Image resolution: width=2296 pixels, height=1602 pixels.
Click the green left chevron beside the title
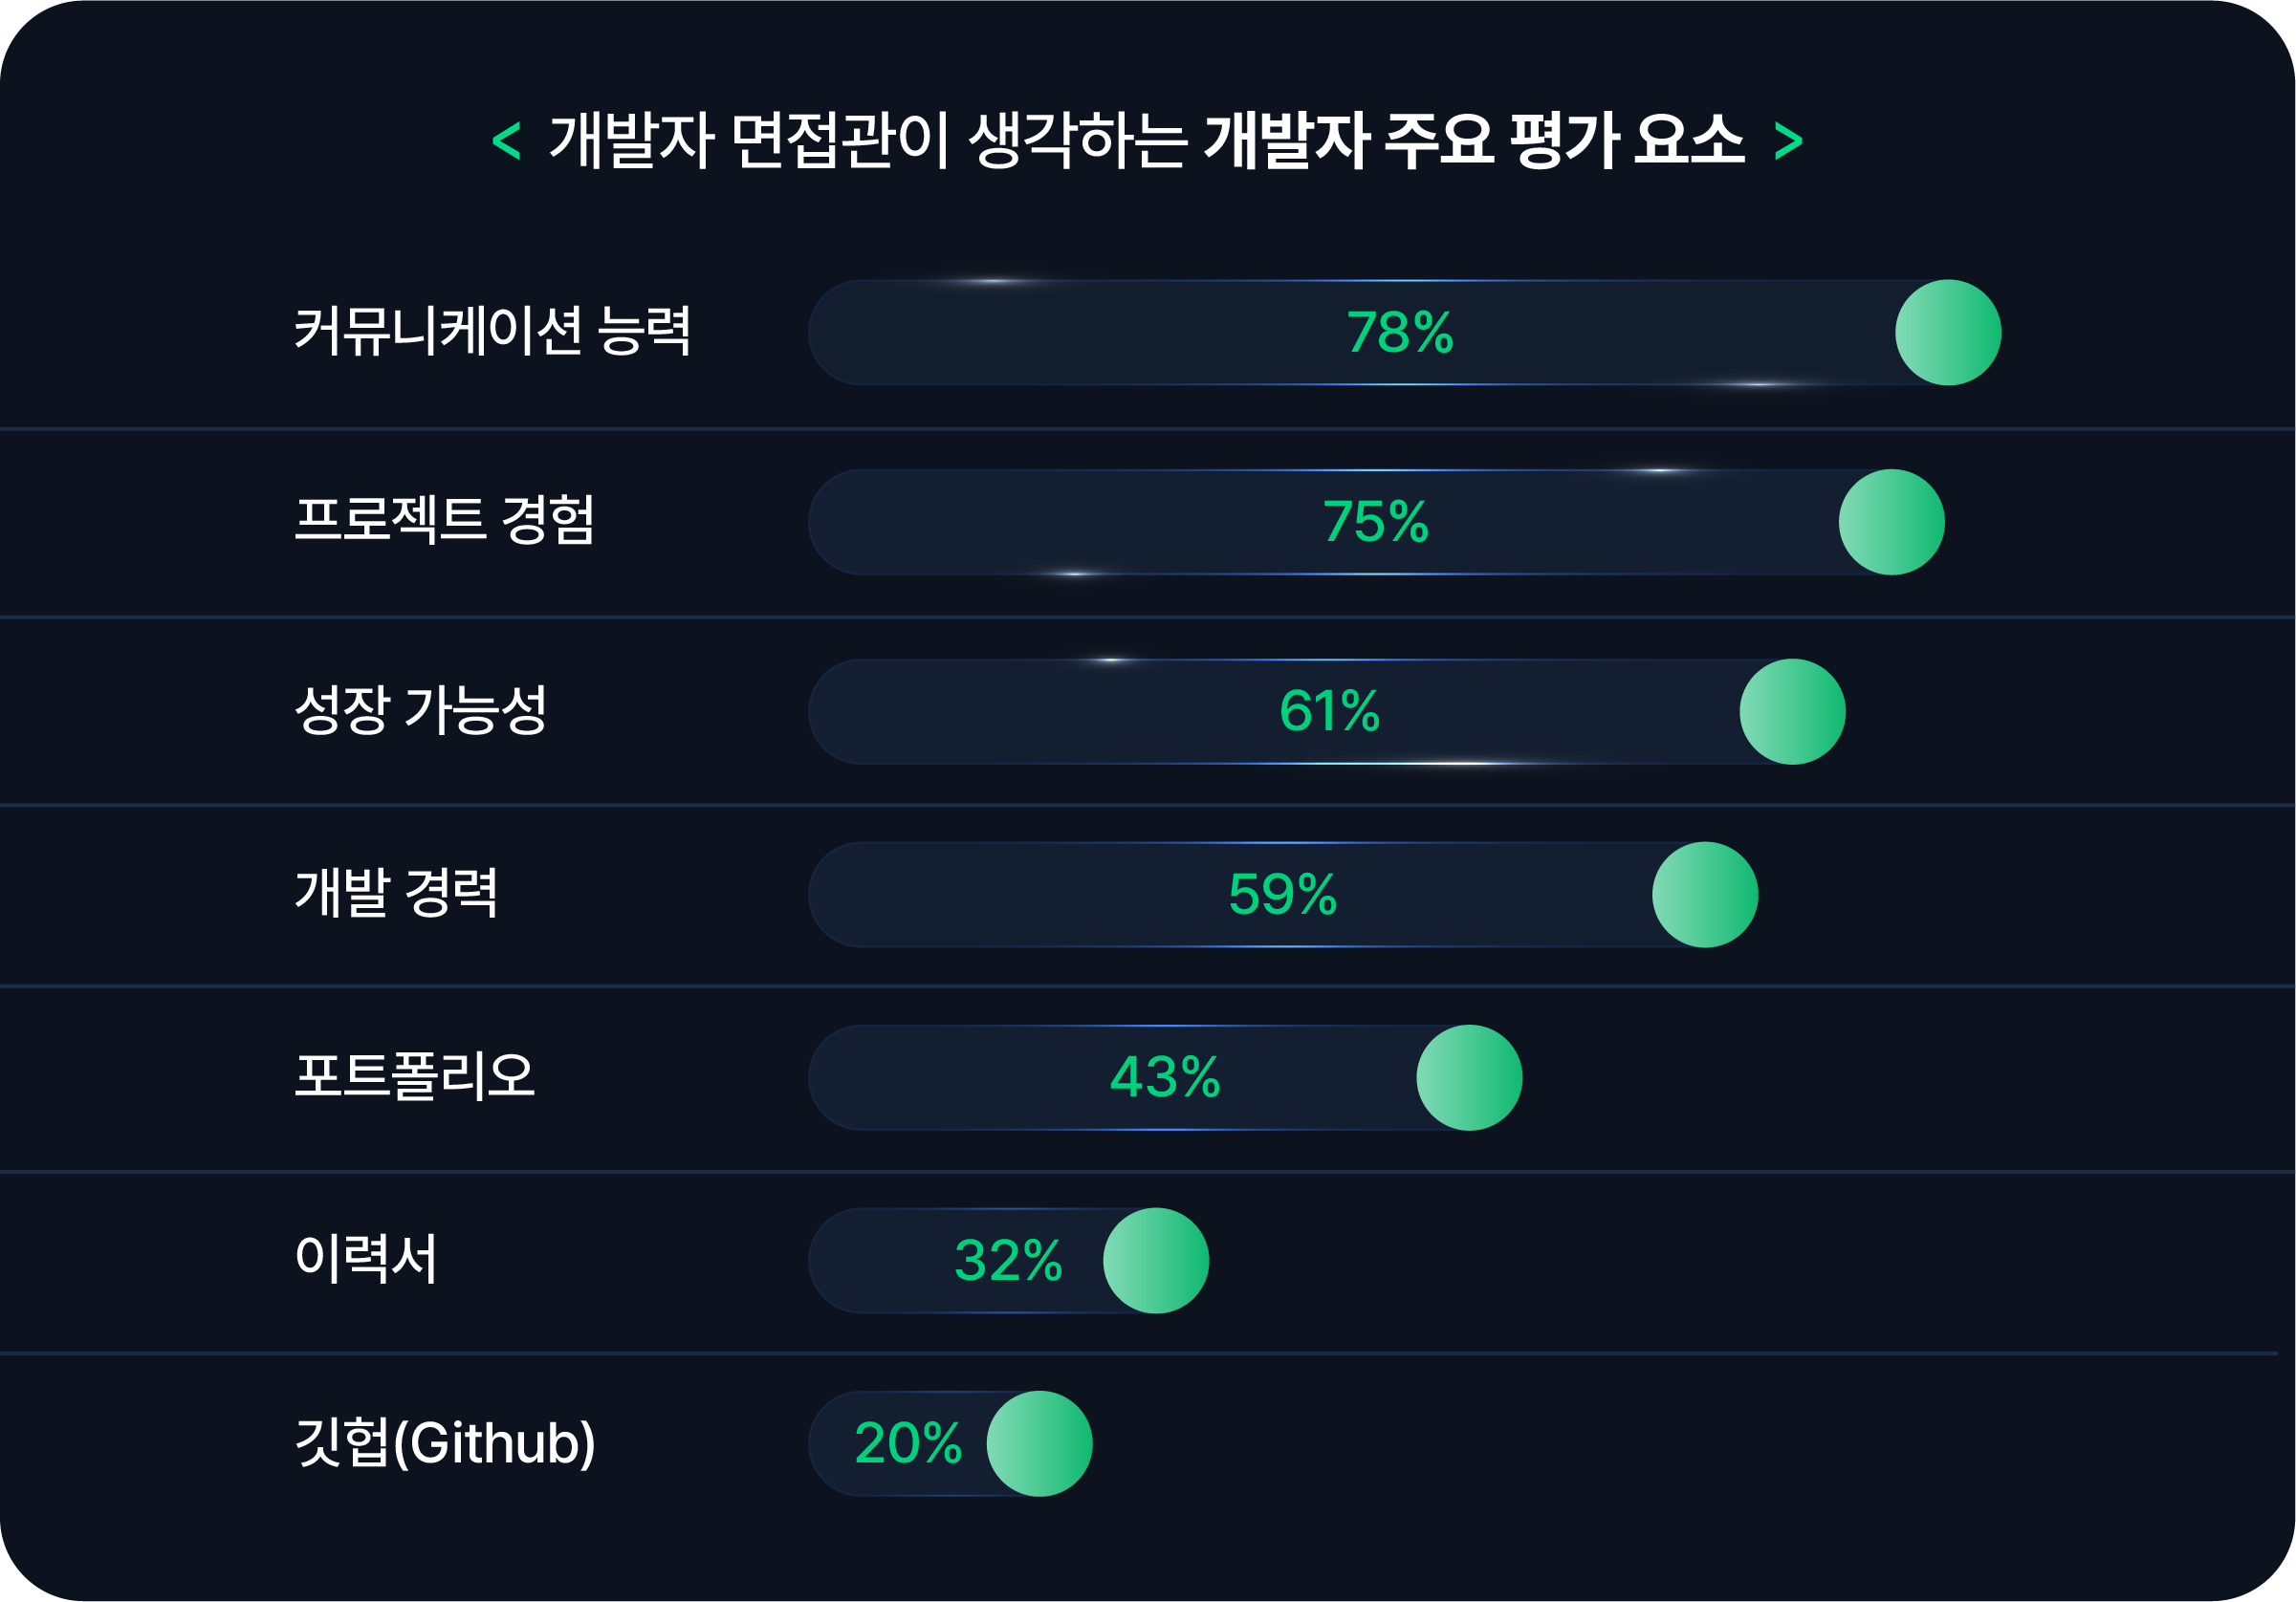pyautogui.click(x=506, y=140)
